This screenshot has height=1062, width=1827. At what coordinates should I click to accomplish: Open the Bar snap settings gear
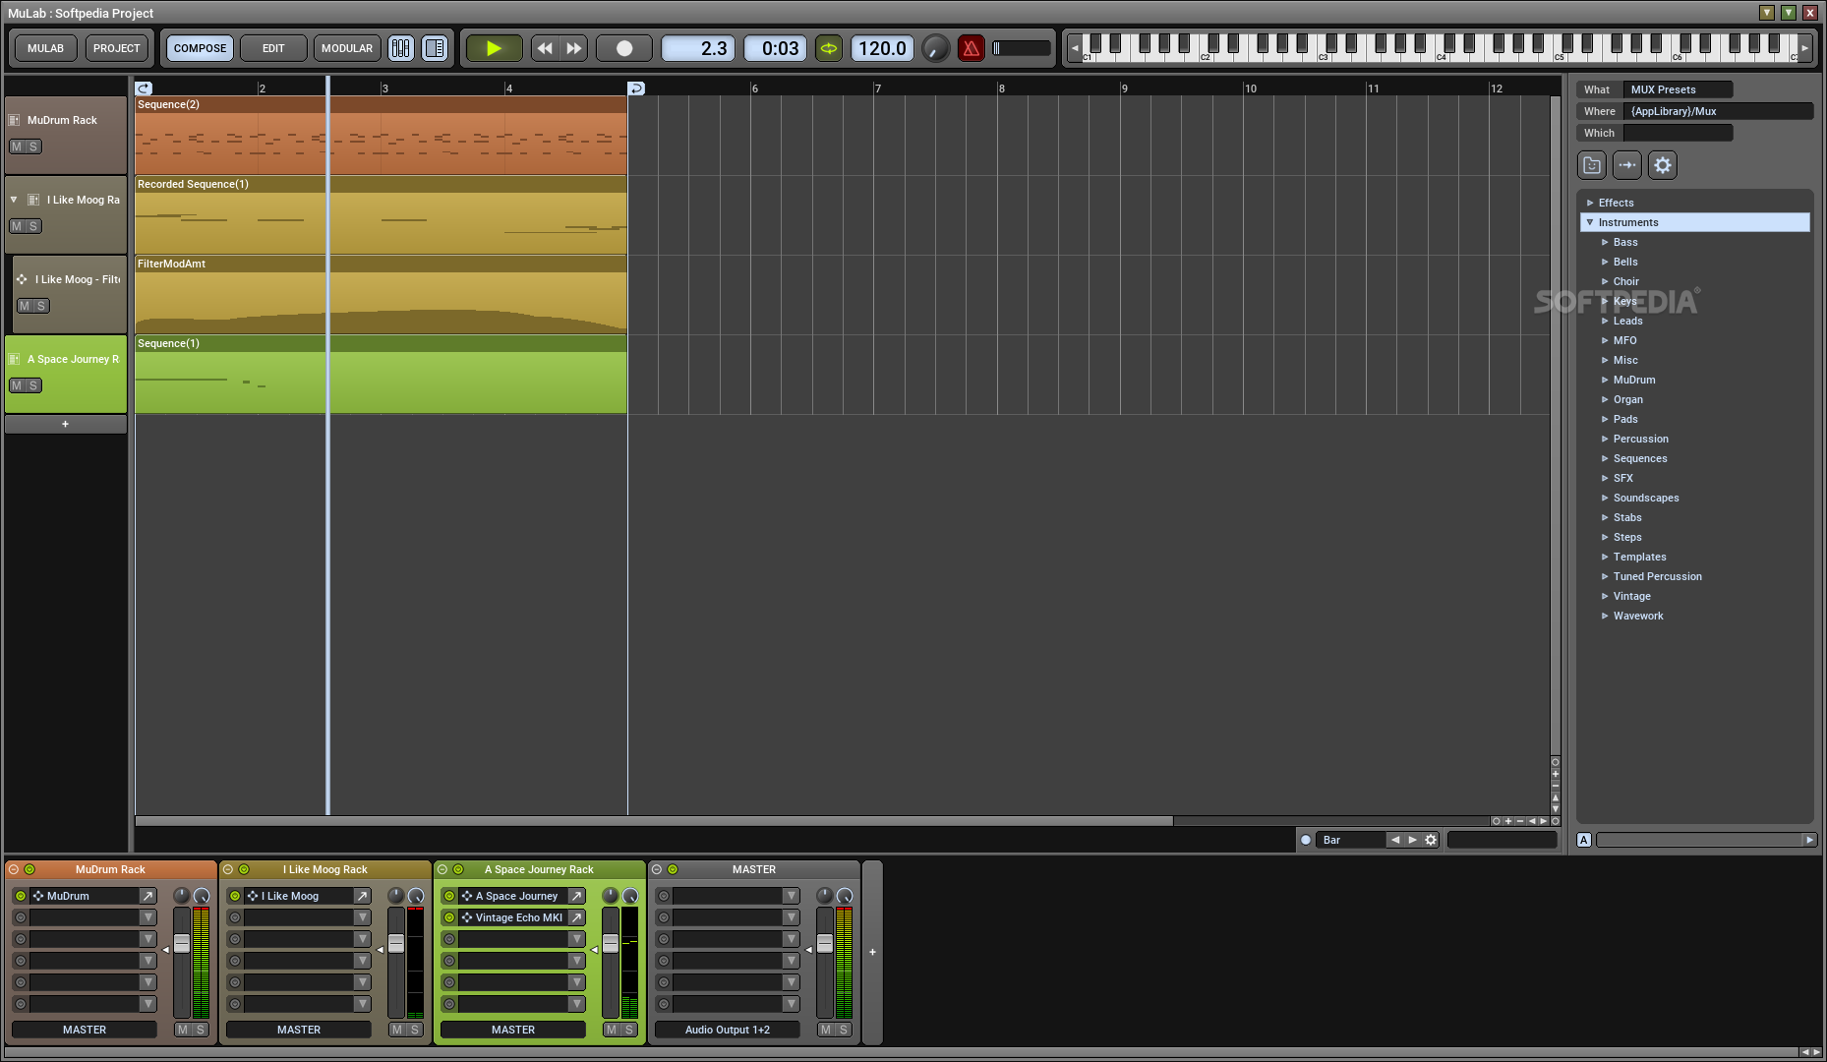(1431, 840)
